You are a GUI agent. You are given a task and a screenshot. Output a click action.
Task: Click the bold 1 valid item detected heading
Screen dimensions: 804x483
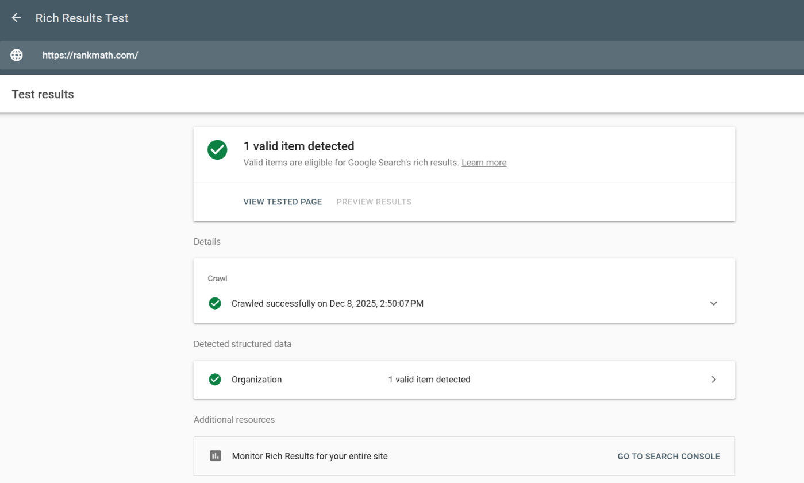point(299,146)
